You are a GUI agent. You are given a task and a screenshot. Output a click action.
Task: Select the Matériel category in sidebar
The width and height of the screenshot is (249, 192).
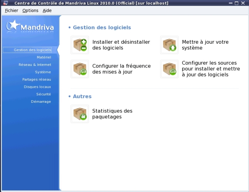click(x=44, y=57)
